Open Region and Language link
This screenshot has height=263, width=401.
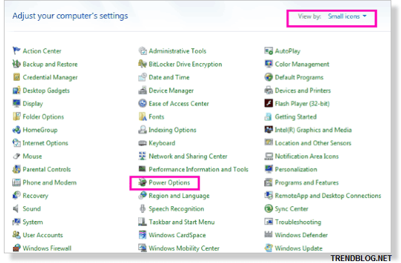[179, 196]
